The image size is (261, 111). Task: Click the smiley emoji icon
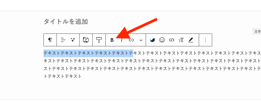click(x=162, y=40)
